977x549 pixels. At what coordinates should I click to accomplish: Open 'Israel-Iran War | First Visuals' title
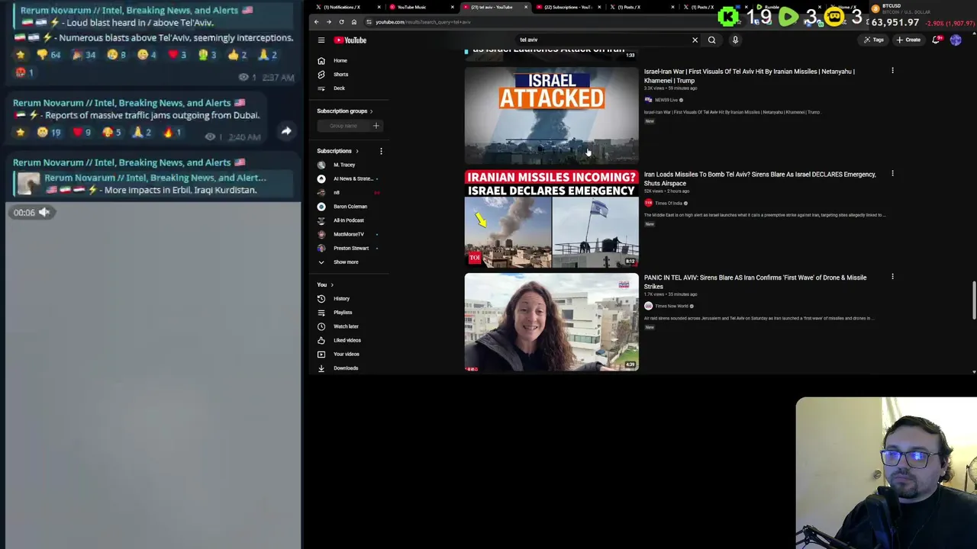(750, 75)
